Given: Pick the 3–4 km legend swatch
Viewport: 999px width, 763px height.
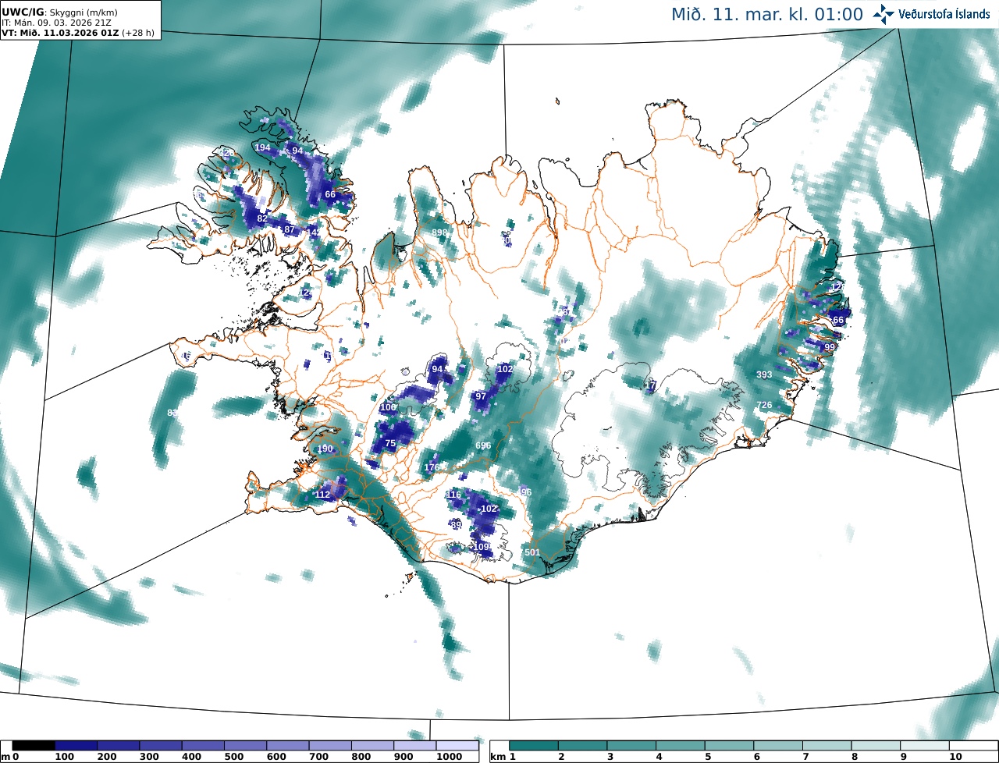Looking at the screenshot, I should [632, 746].
